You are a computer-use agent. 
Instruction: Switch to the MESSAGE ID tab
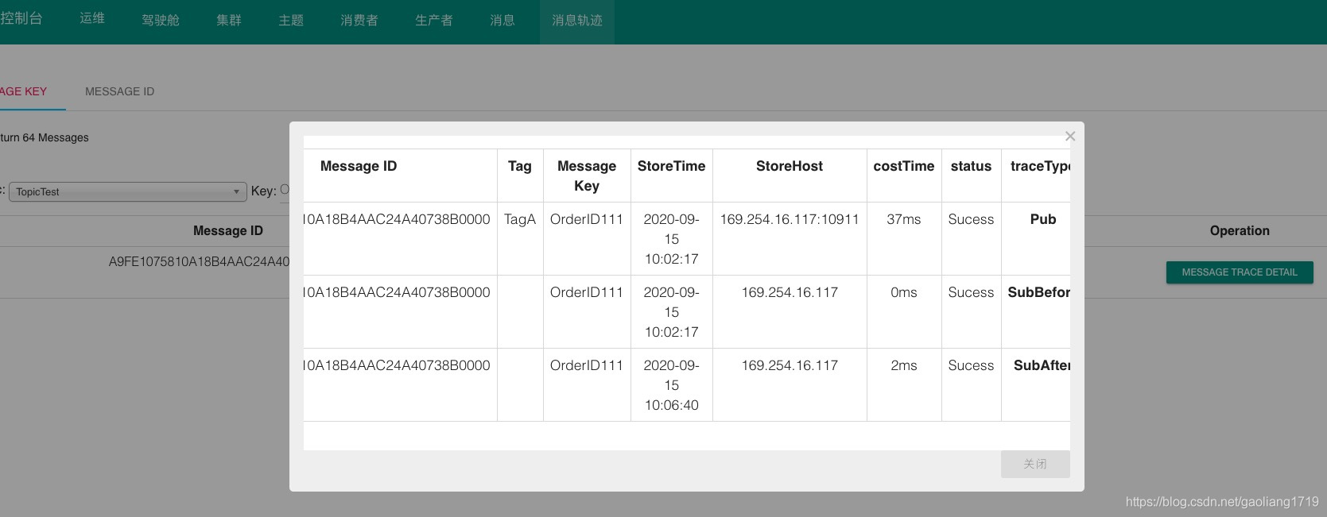[119, 91]
